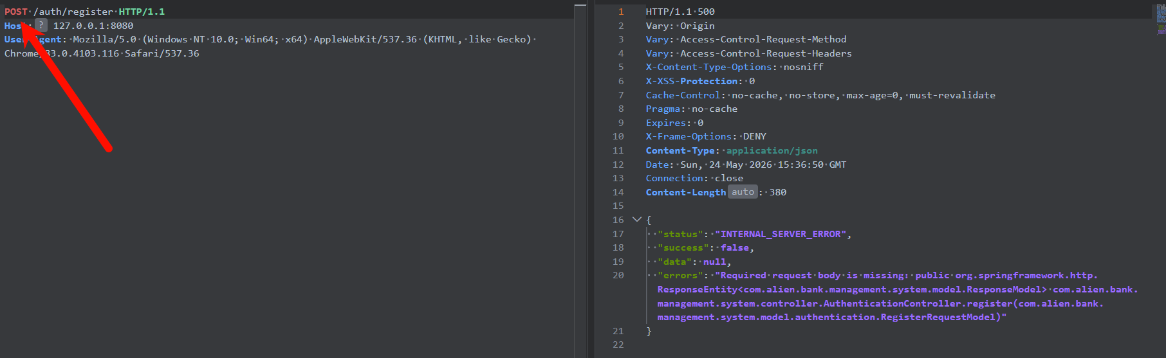Click the Content-Length value 380

(778, 192)
